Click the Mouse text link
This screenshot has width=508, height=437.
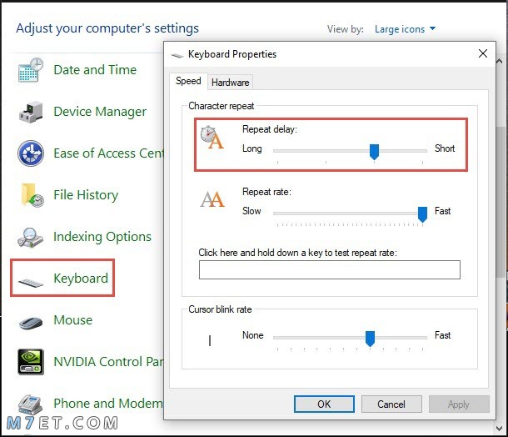click(73, 320)
